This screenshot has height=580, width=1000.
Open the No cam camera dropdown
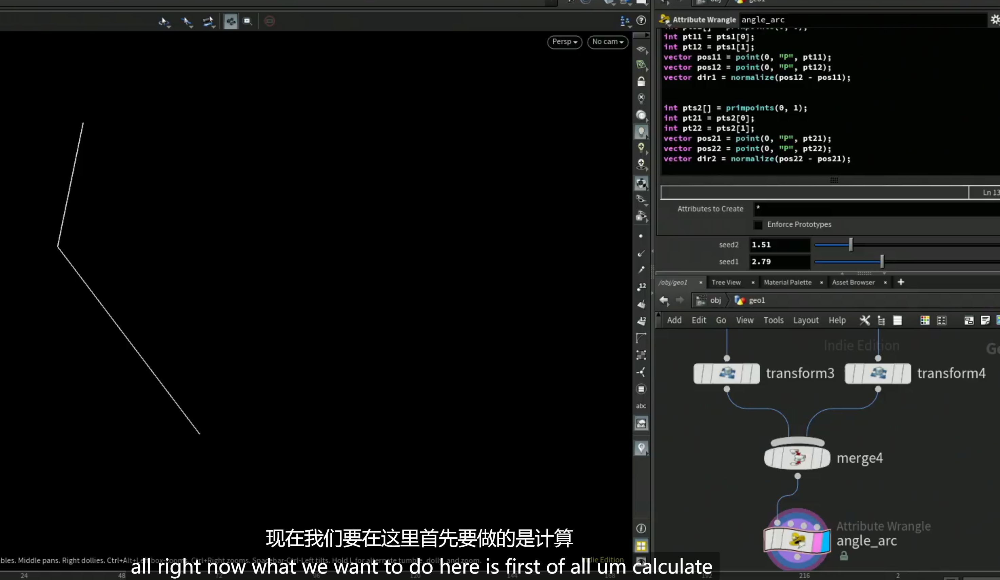click(x=607, y=42)
